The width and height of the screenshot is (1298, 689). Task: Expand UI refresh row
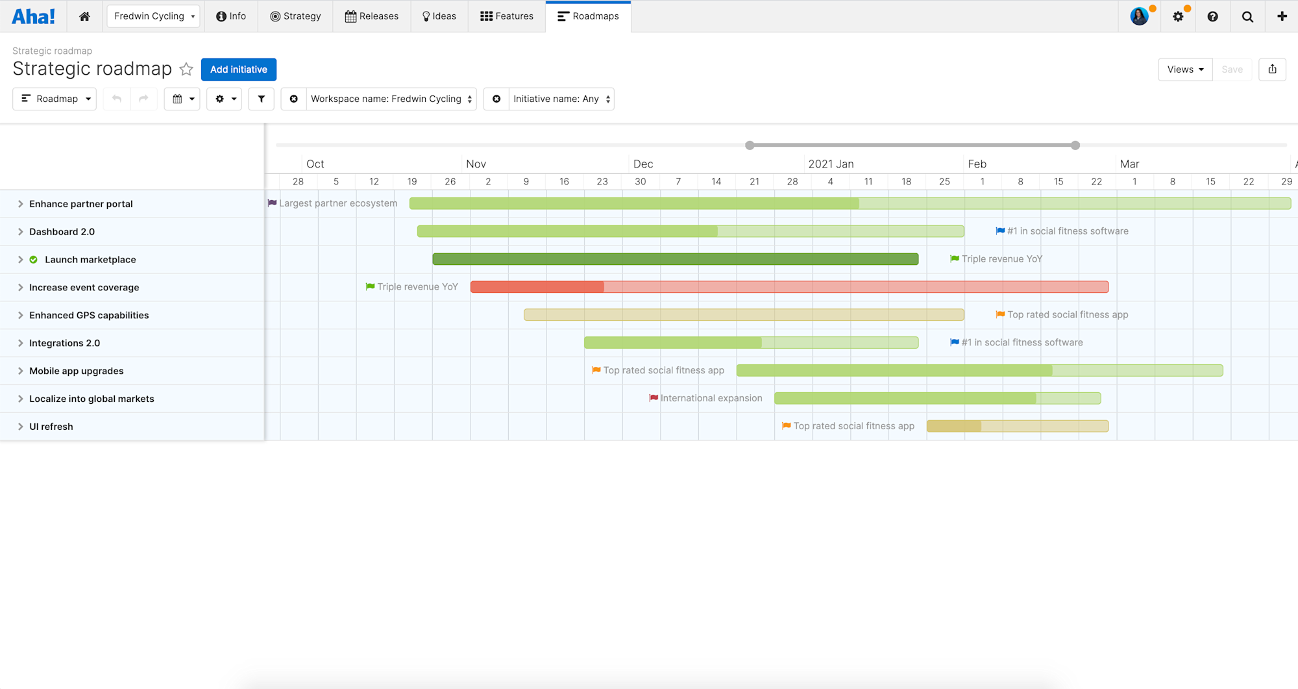[21, 427]
